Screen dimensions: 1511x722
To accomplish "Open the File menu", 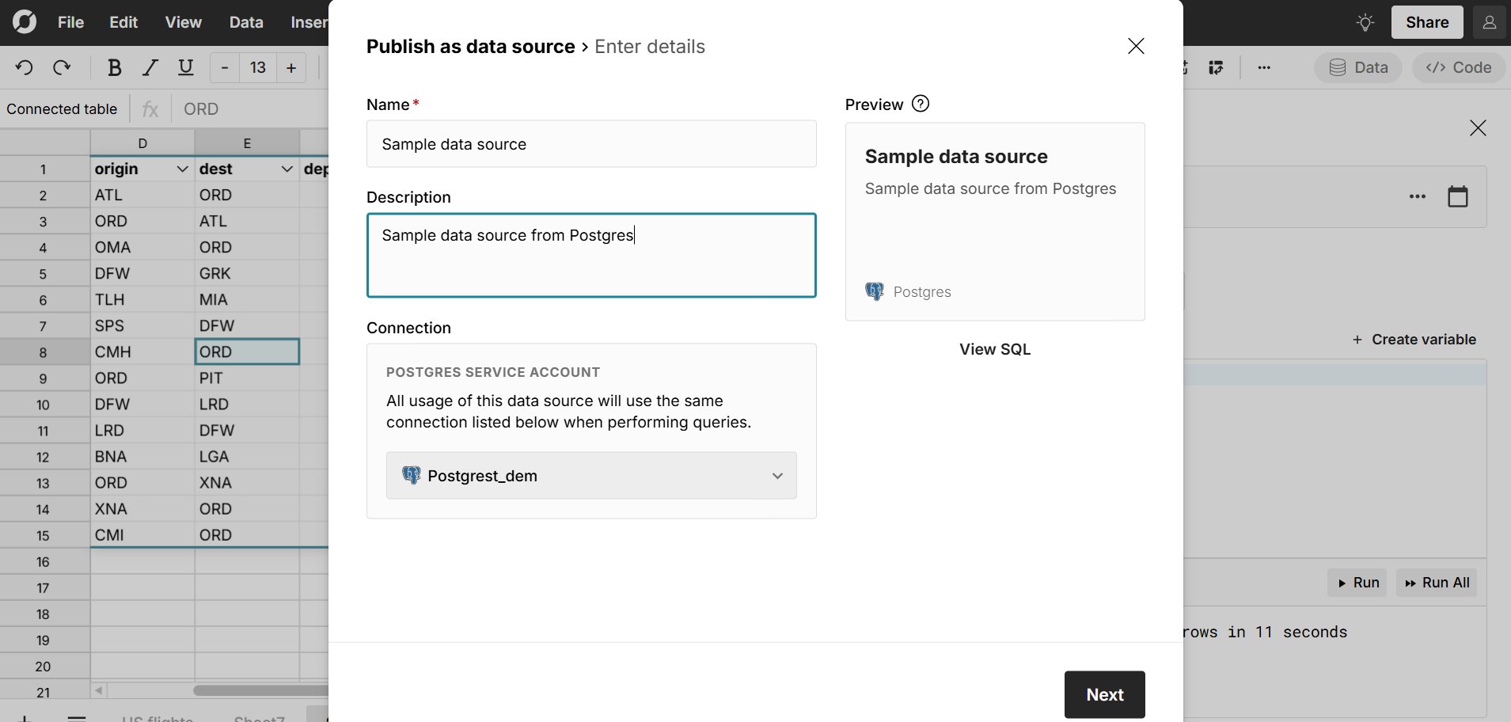I will coord(70,23).
